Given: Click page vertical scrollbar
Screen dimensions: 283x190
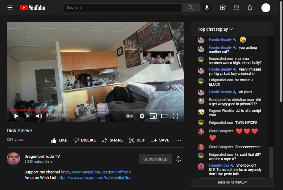Looking at the screenshot, I should click(281, 52).
